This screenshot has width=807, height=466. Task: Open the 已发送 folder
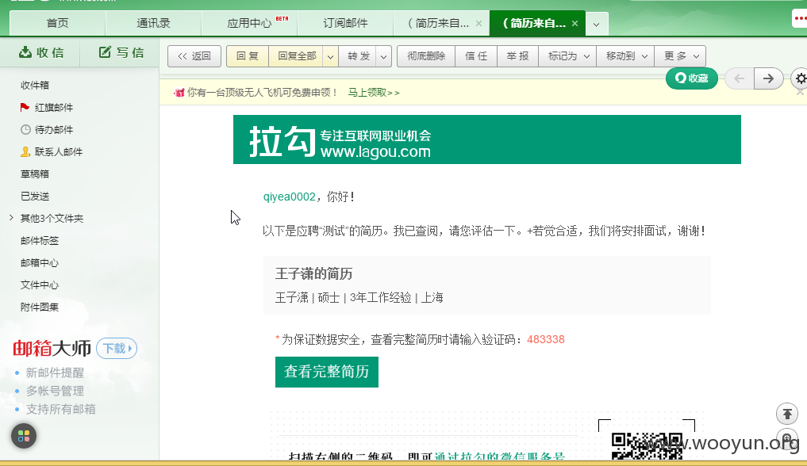(35, 196)
